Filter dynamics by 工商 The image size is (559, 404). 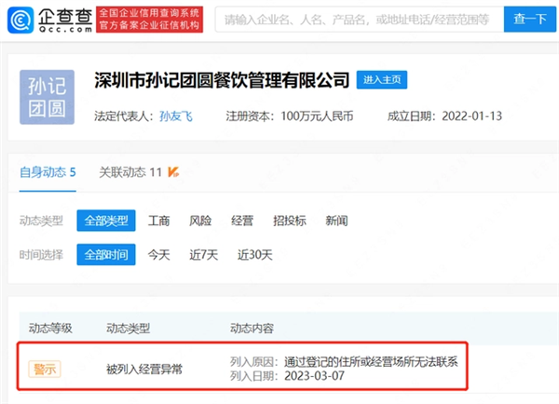(158, 221)
